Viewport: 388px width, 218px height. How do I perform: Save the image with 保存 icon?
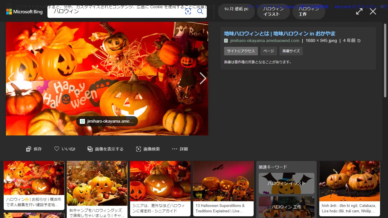(x=34, y=149)
